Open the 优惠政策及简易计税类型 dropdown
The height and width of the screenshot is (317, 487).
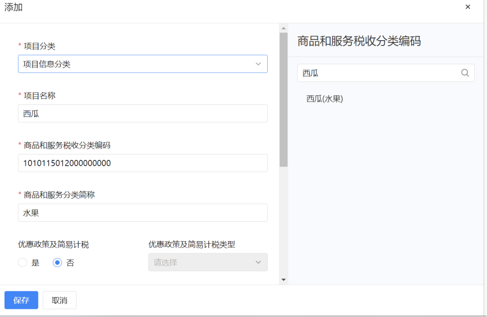208,262
